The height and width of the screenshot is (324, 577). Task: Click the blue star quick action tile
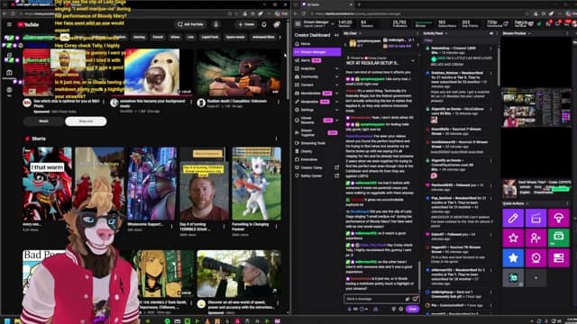pos(513,258)
